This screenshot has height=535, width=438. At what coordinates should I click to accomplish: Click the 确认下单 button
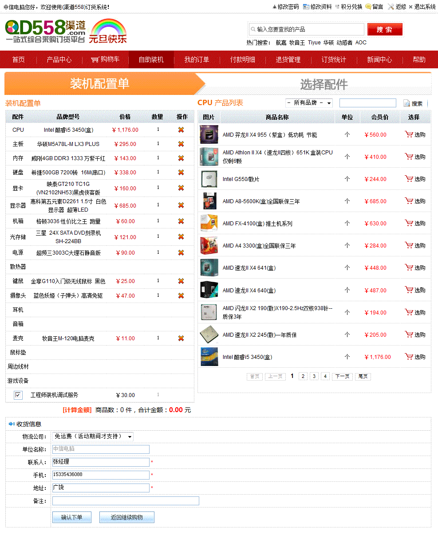(x=72, y=517)
